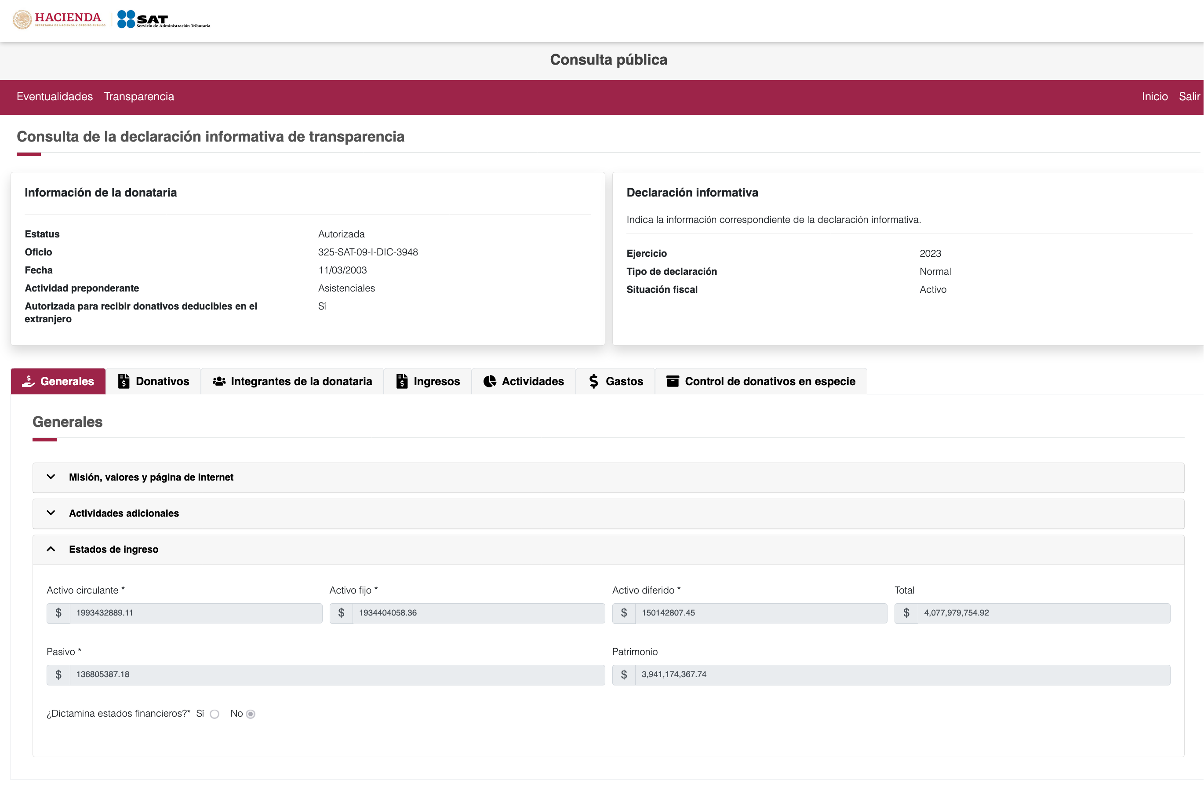The height and width of the screenshot is (798, 1204).
Task: Open the Eventualidades menu
Action: (55, 97)
